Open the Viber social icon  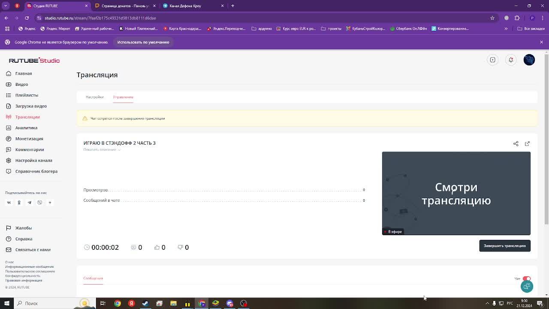pos(39,203)
